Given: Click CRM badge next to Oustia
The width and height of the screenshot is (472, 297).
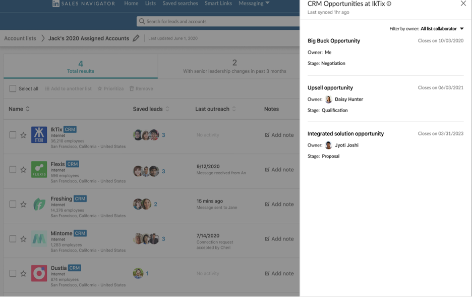Looking at the screenshot, I should tap(75, 268).
